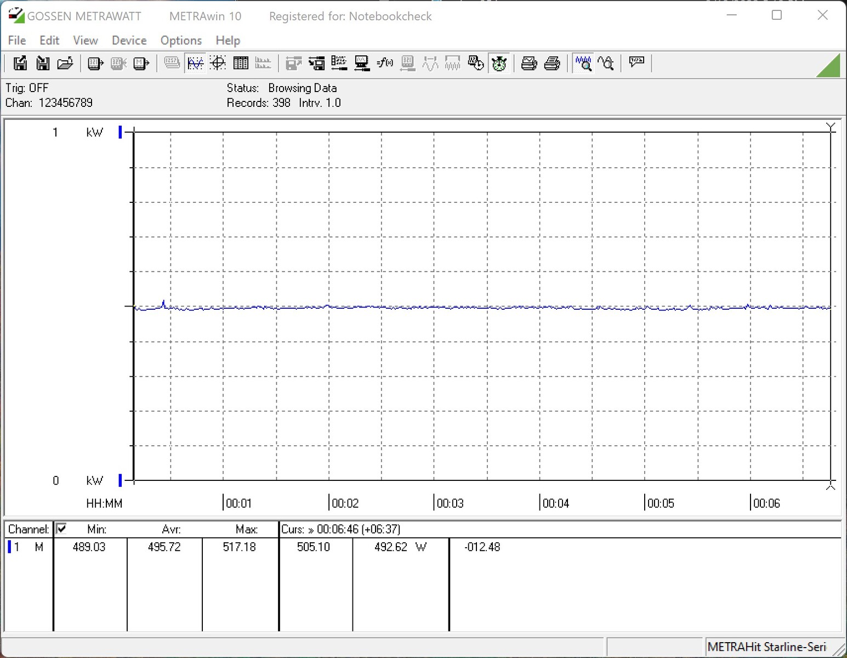Click the green stopwatch timer icon
847x658 pixels.
coord(499,64)
